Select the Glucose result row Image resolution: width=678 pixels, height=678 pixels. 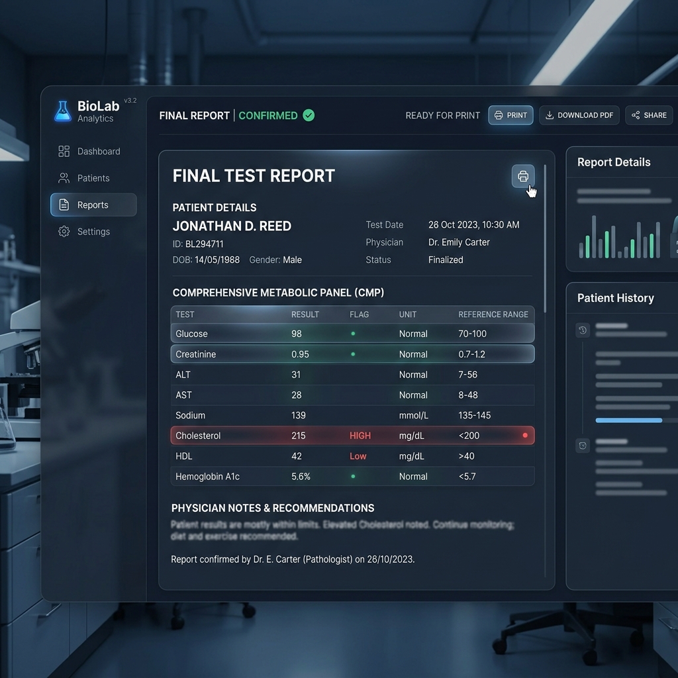coord(353,334)
